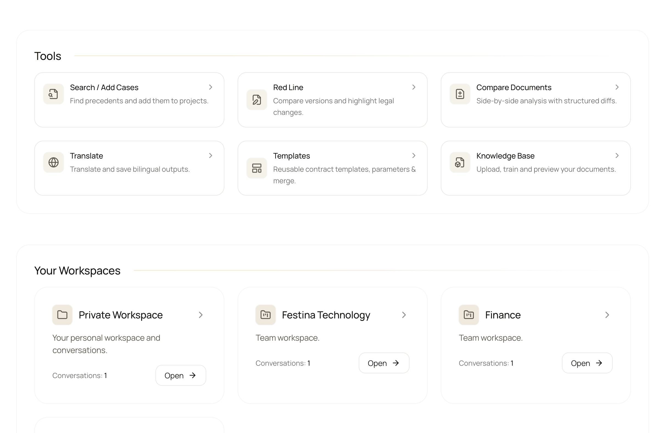Click the Red Line pen-document icon
Screen dimensions: 663x433
coord(257,100)
